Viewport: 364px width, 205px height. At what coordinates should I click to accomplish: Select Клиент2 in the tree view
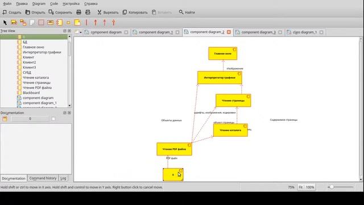[x=29, y=62]
